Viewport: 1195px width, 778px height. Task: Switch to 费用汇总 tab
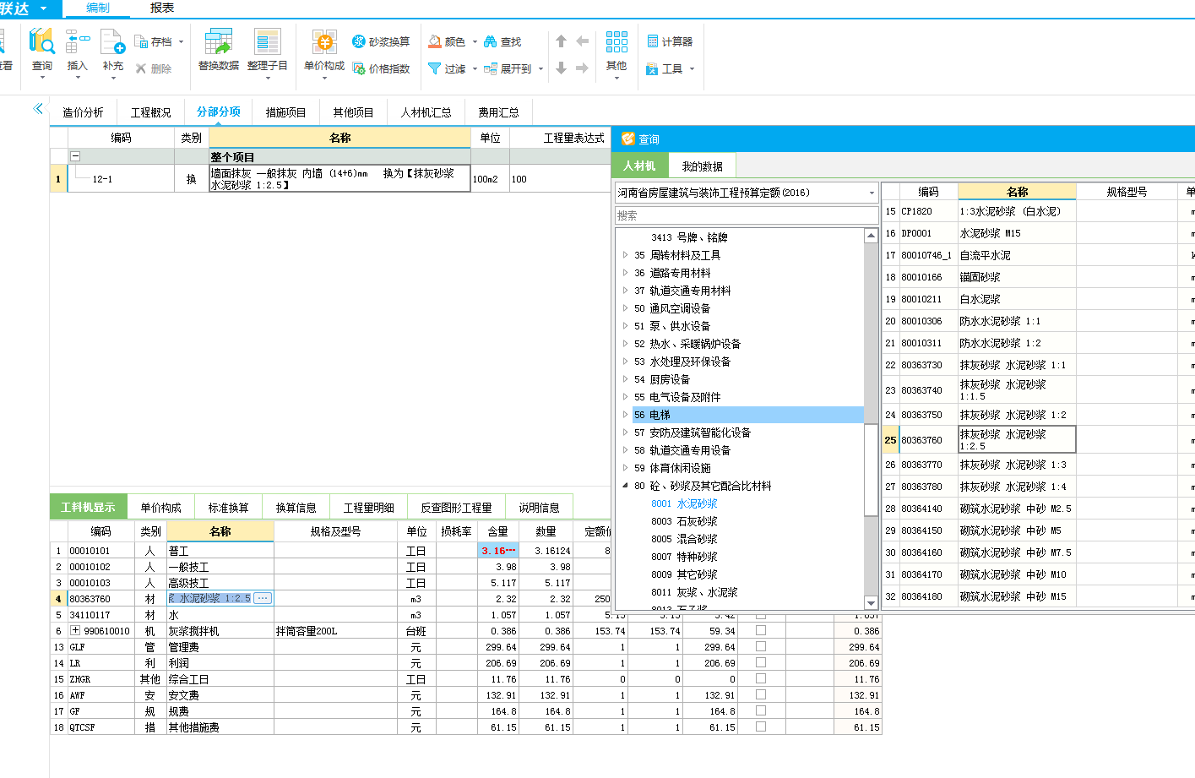[498, 112]
